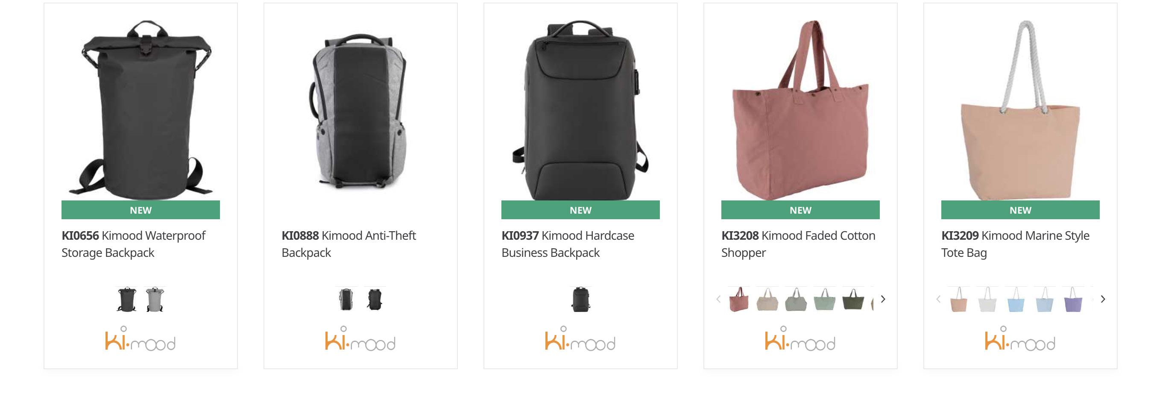The width and height of the screenshot is (1151, 400).
Task: Click the Kimood logo under the Faded Cotton Shopper
Action: pyautogui.click(x=800, y=339)
